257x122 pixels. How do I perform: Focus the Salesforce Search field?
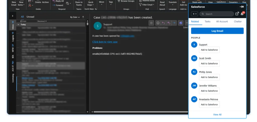click(217, 14)
